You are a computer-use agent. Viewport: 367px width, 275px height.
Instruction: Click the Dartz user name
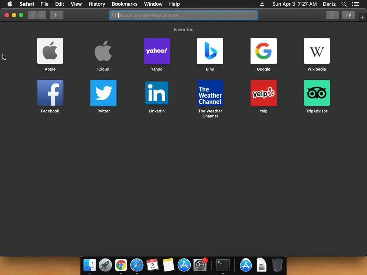[x=329, y=4]
